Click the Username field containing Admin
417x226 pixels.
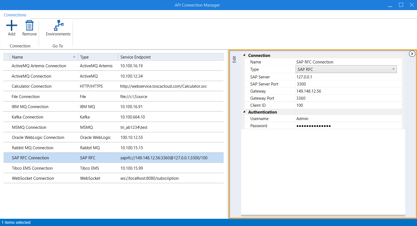(x=348, y=119)
